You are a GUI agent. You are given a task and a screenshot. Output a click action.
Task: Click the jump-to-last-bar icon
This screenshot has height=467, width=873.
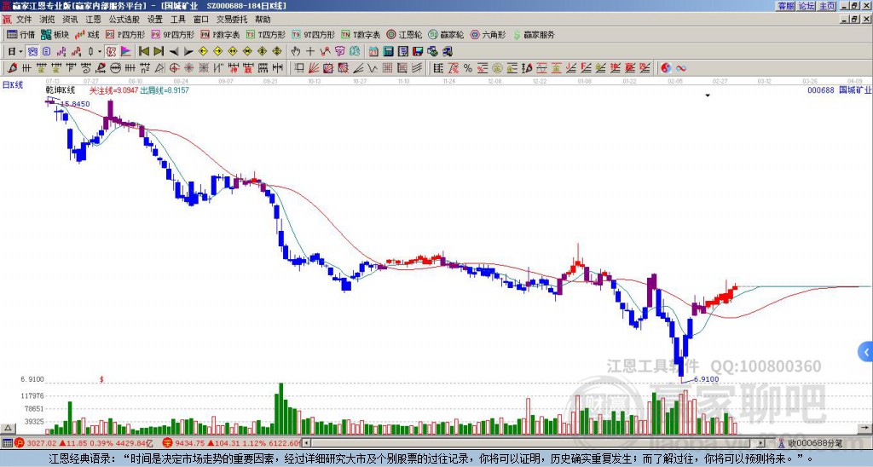click(159, 52)
